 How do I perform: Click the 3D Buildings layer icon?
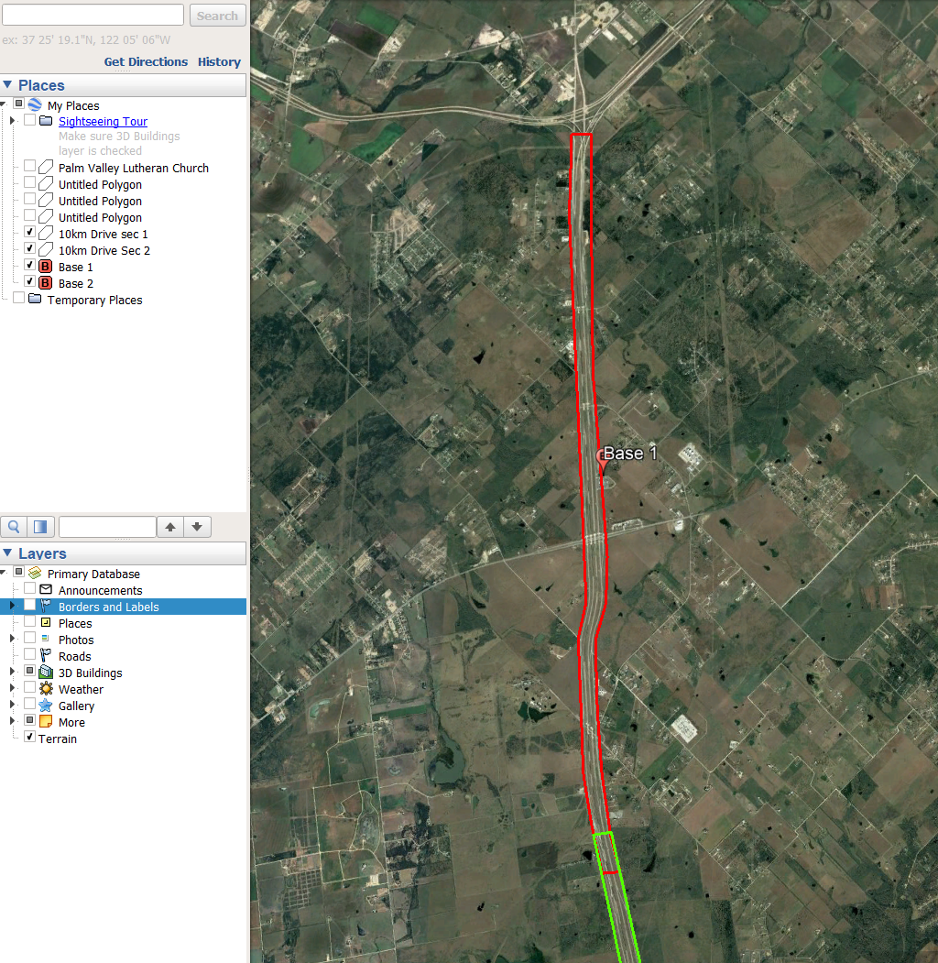point(45,673)
